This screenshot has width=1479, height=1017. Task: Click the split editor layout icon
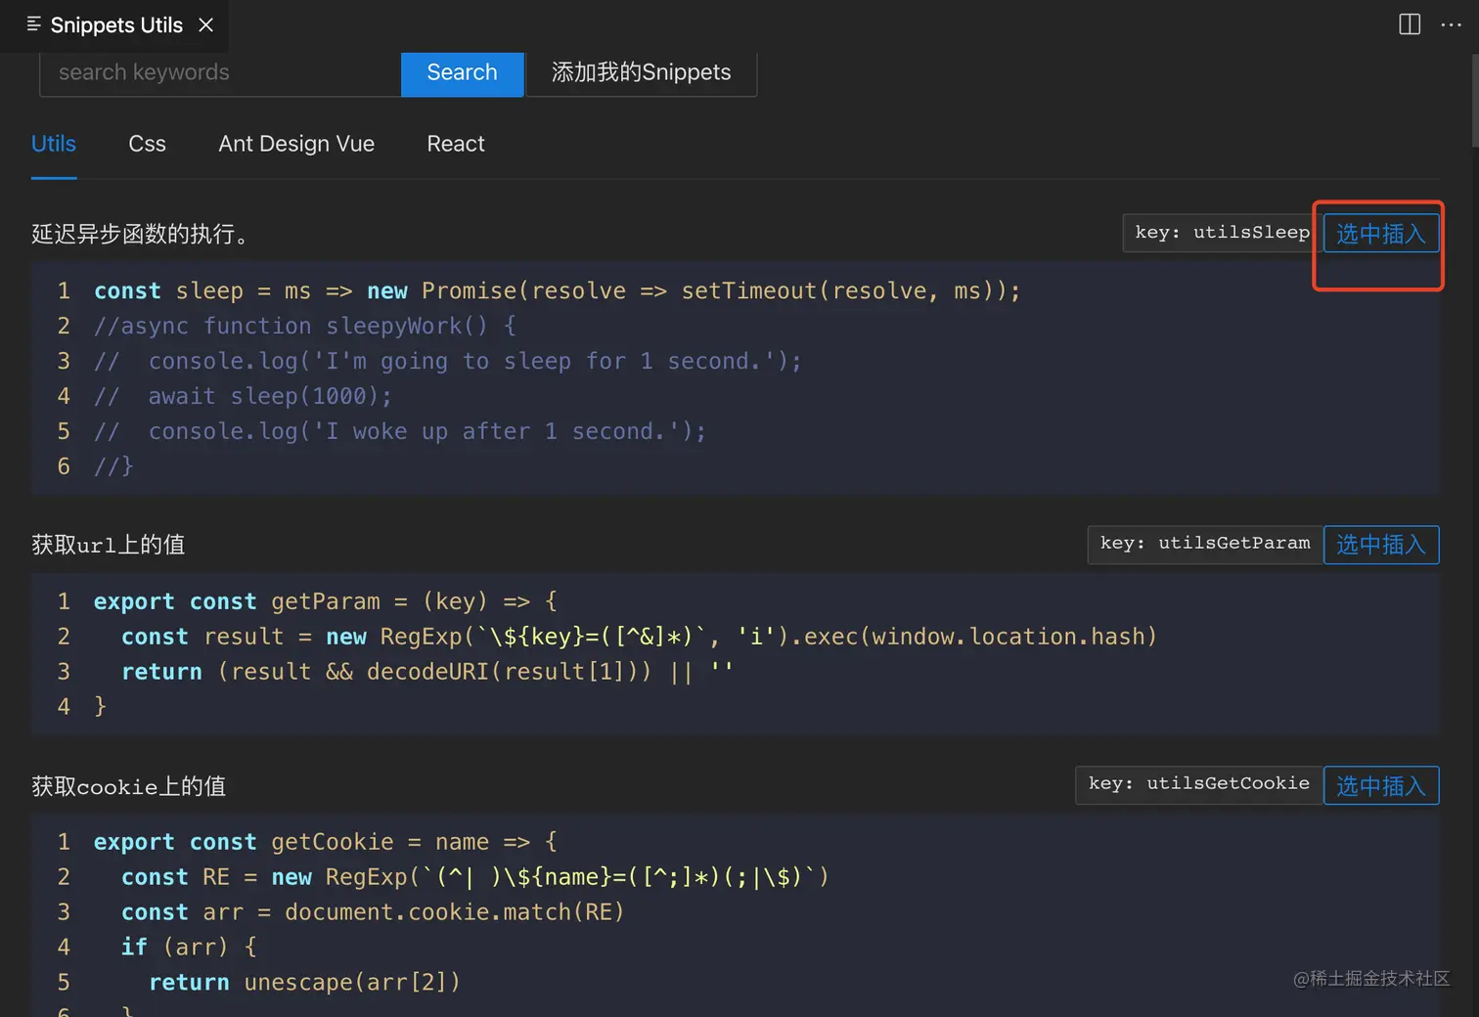click(x=1410, y=24)
